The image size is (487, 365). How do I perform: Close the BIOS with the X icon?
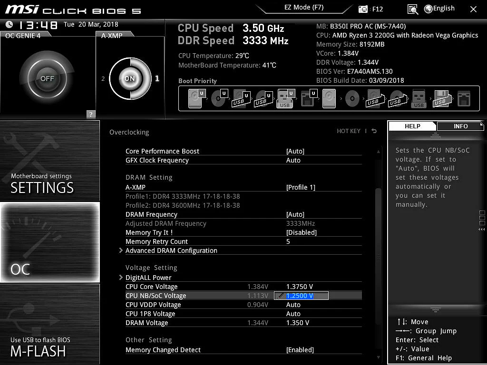point(473,10)
